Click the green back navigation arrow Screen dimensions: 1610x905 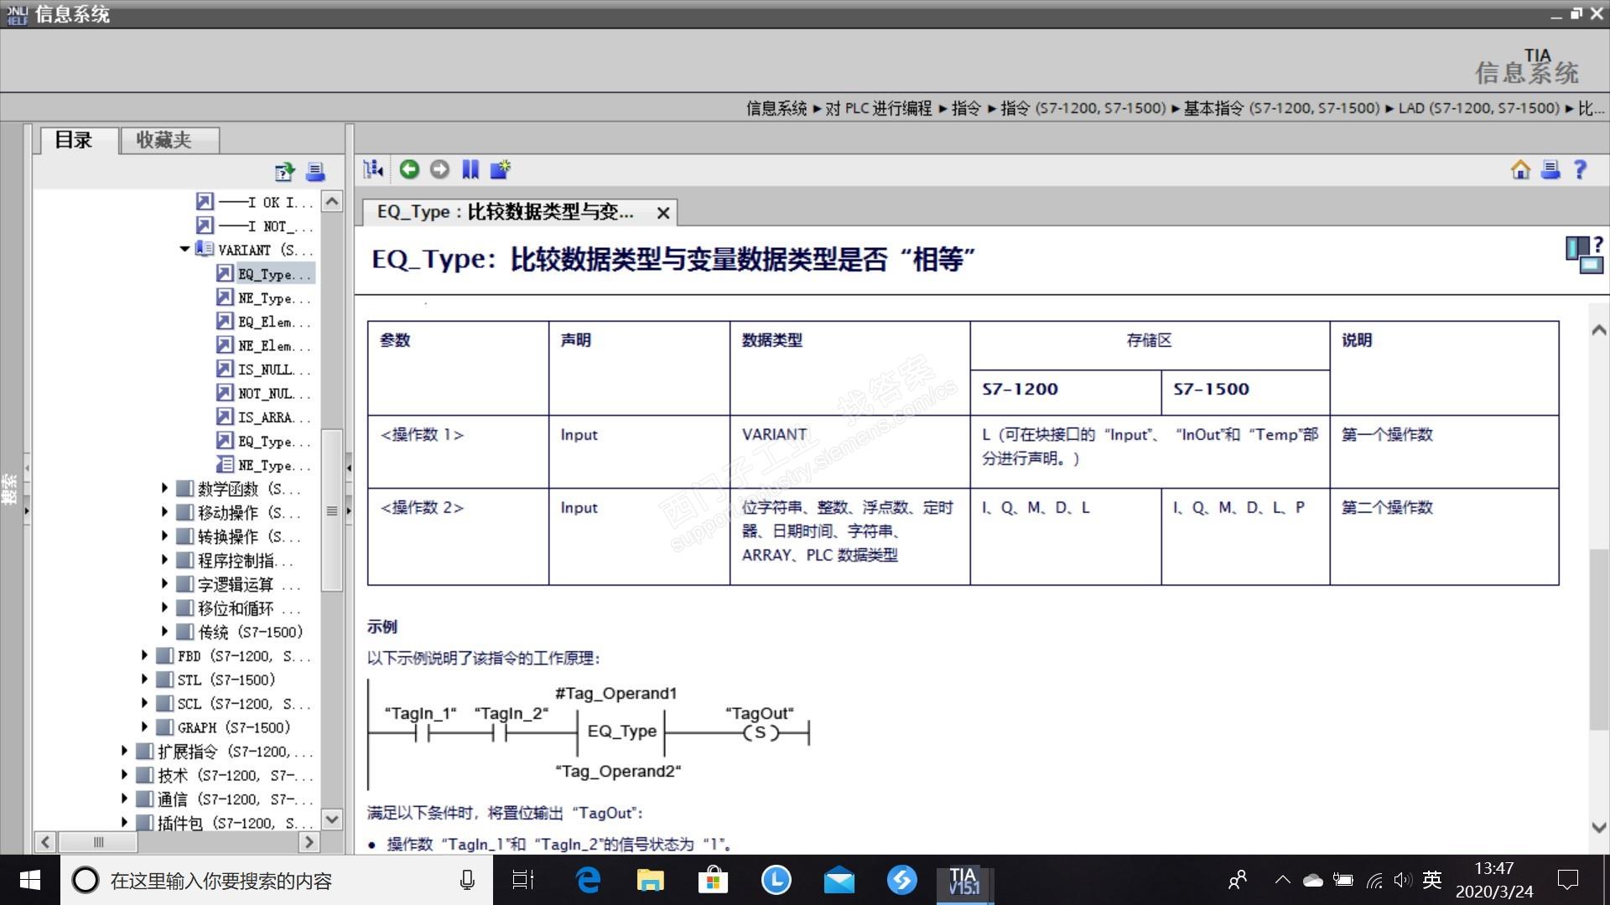pyautogui.click(x=409, y=170)
